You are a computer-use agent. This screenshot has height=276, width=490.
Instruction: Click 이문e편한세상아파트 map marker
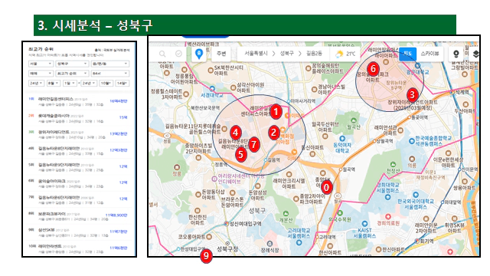pos(448,153)
